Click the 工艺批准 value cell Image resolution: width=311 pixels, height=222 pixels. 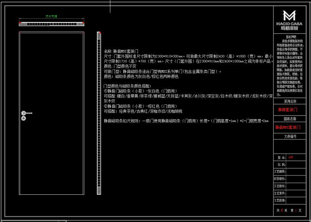pos(295,200)
